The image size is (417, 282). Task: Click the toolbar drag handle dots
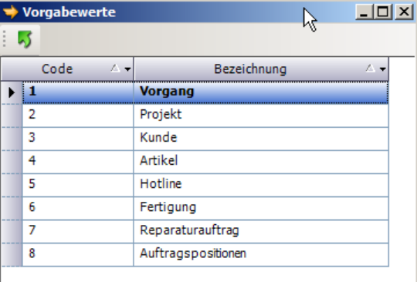[5, 39]
